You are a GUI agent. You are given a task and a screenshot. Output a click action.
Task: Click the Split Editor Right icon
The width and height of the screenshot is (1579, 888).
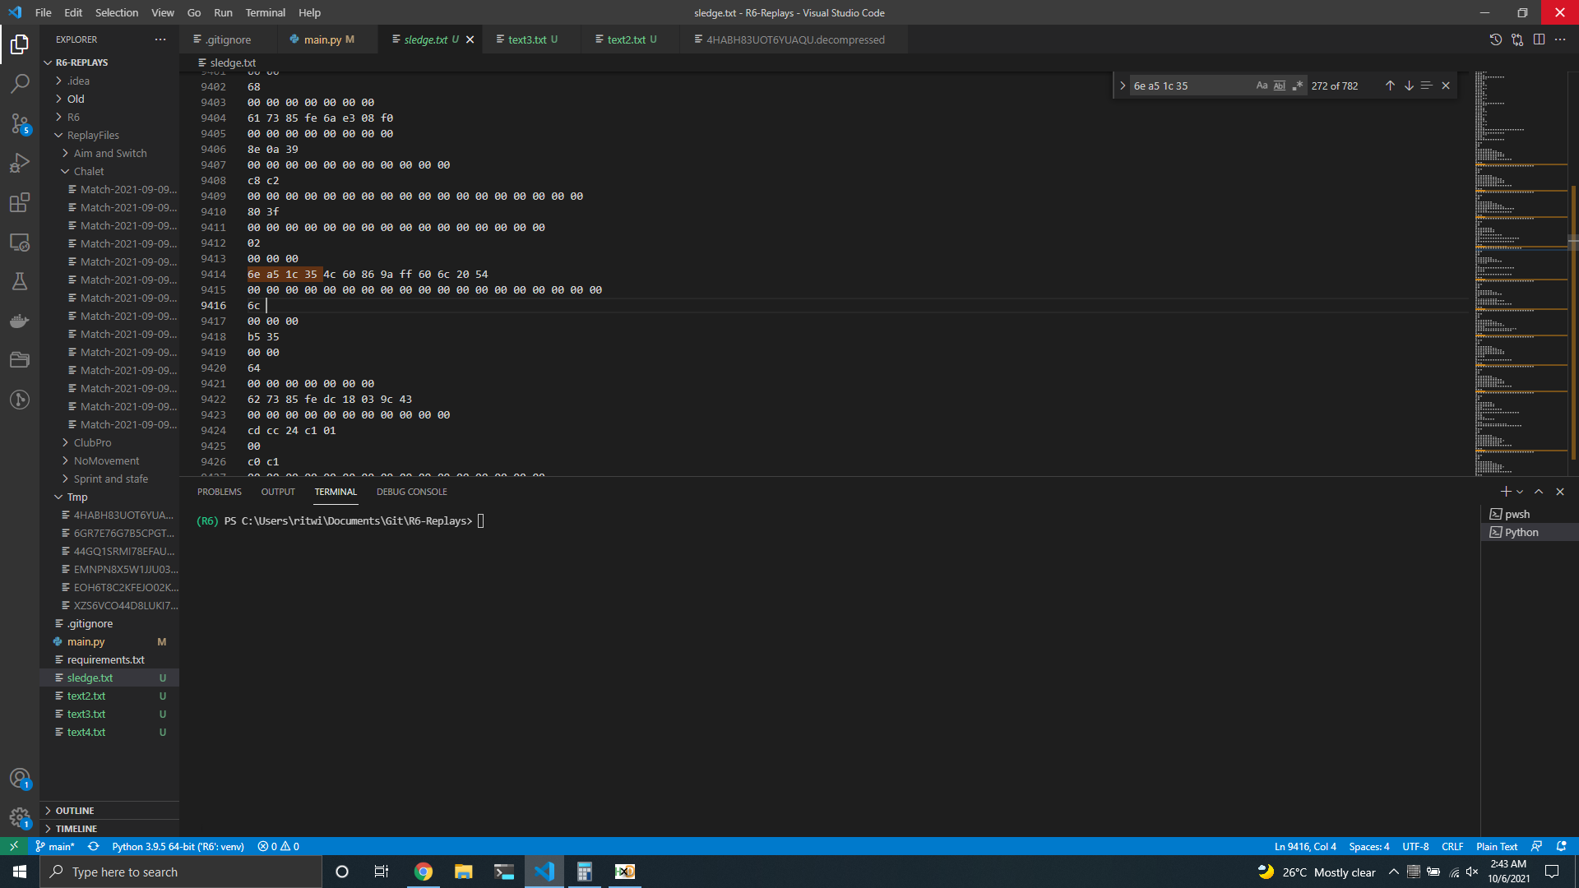[1539, 39]
